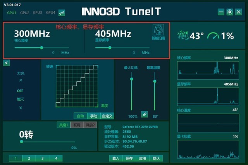Click the fan speed 0转 slider handle
This screenshot has width=248, height=165.
tap(22, 142)
